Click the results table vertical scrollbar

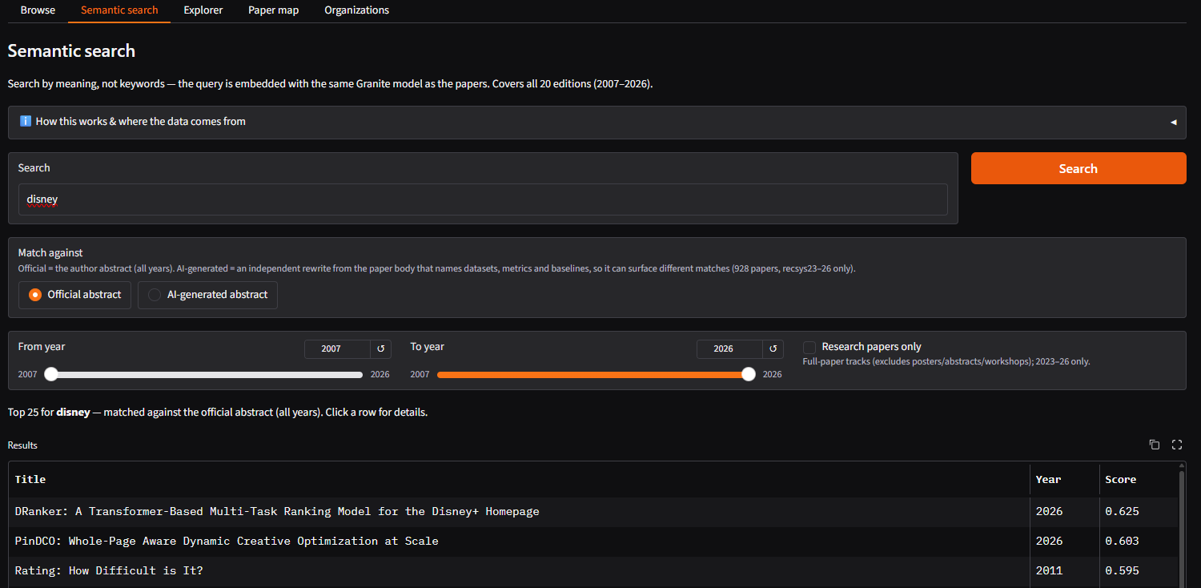[1182, 529]
